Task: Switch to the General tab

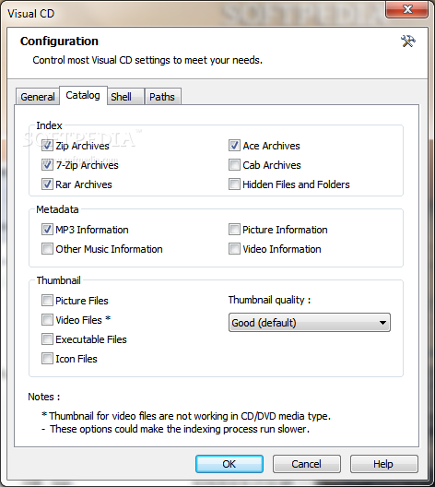Action: (x=38, y=97)
